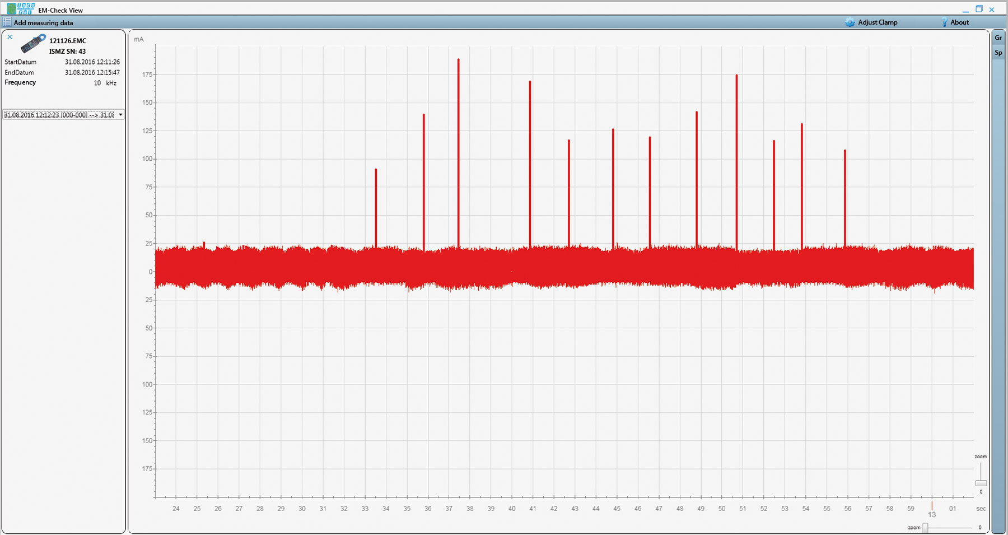Switch to the Gr view tab
Screen dimensions: 1008x535
998,38
